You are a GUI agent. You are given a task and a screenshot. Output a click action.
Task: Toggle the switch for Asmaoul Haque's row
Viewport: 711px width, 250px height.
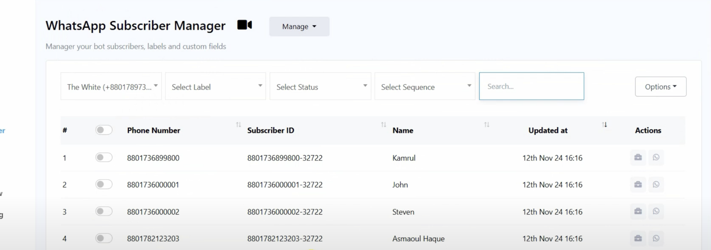click(104, 238)
